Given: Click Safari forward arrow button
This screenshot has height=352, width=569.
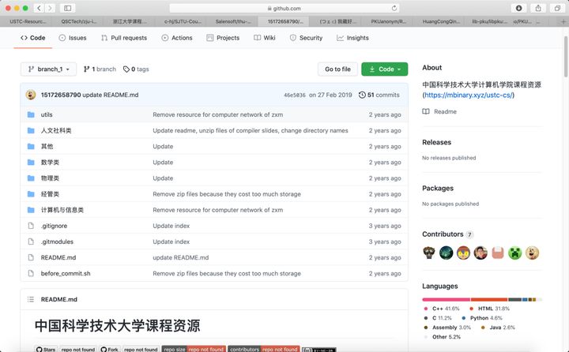Looking at the screenshot, I should (x=50, y=8).
